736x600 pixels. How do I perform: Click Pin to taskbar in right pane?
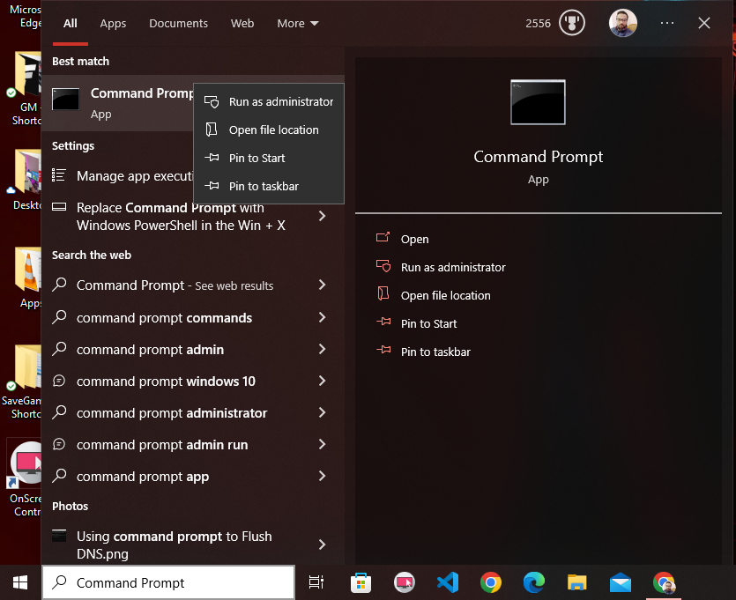click(x=423, y=352)
